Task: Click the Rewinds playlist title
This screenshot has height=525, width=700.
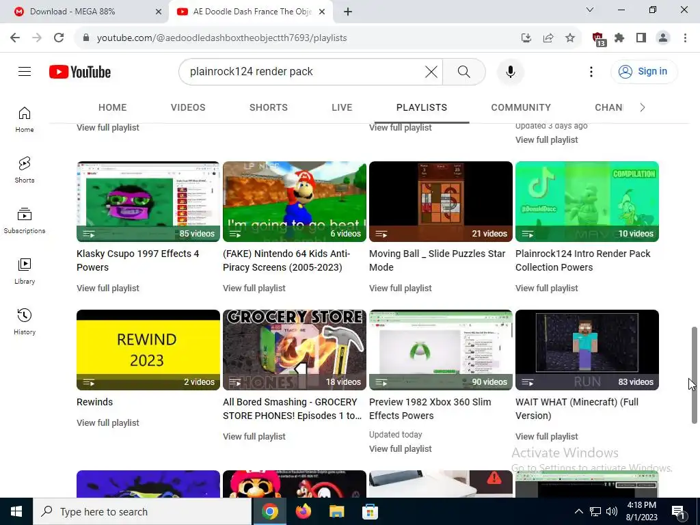Action: pyautogui.click(x=94, y=402)
